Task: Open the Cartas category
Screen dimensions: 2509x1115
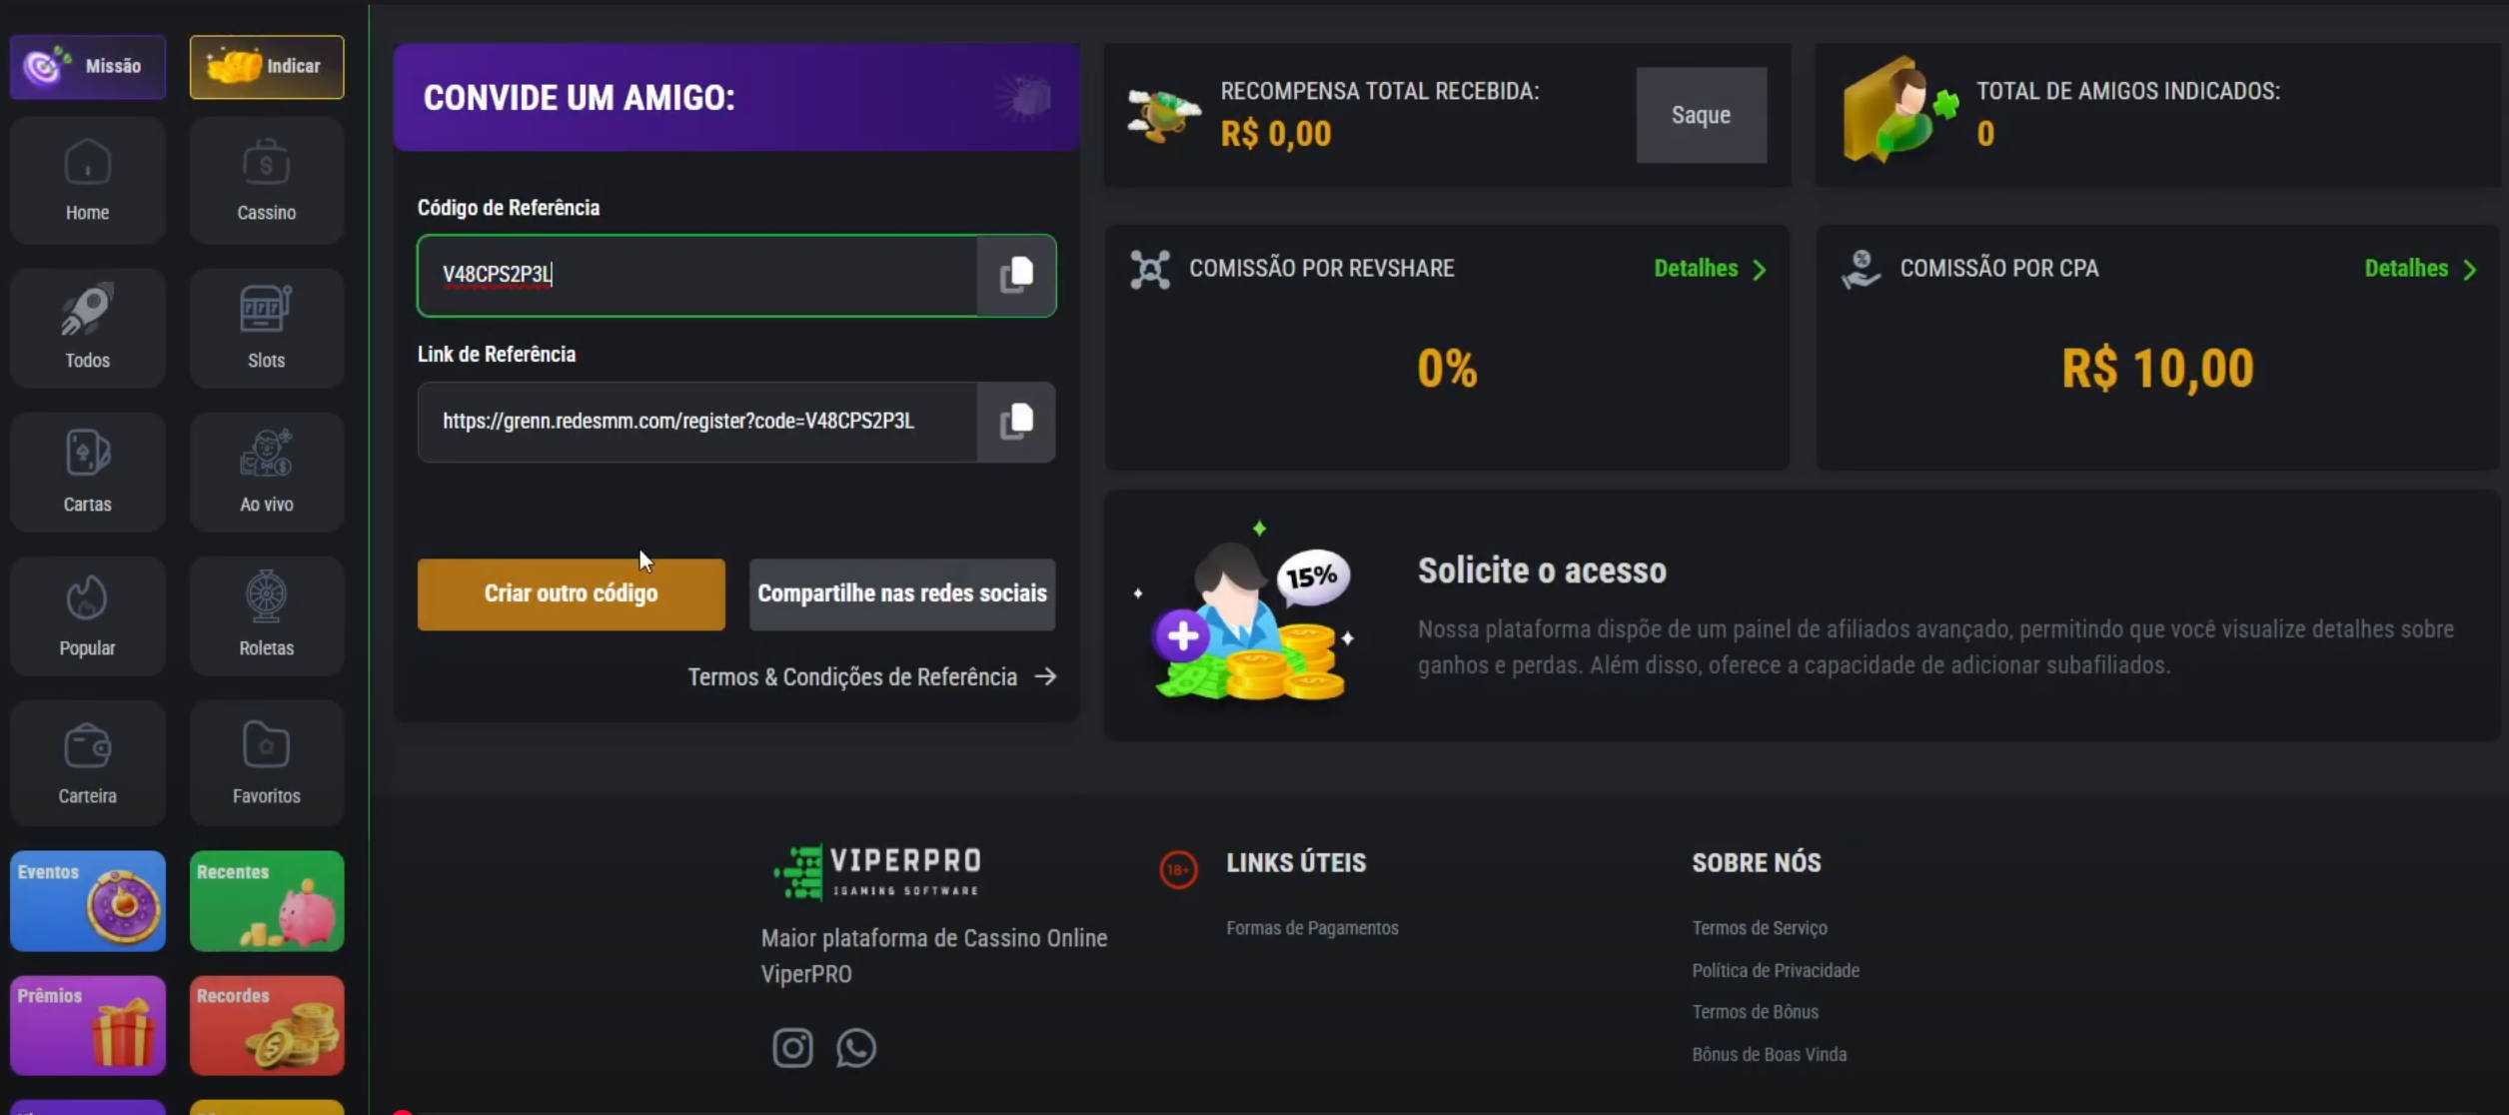Action: (x=88, y=472)
